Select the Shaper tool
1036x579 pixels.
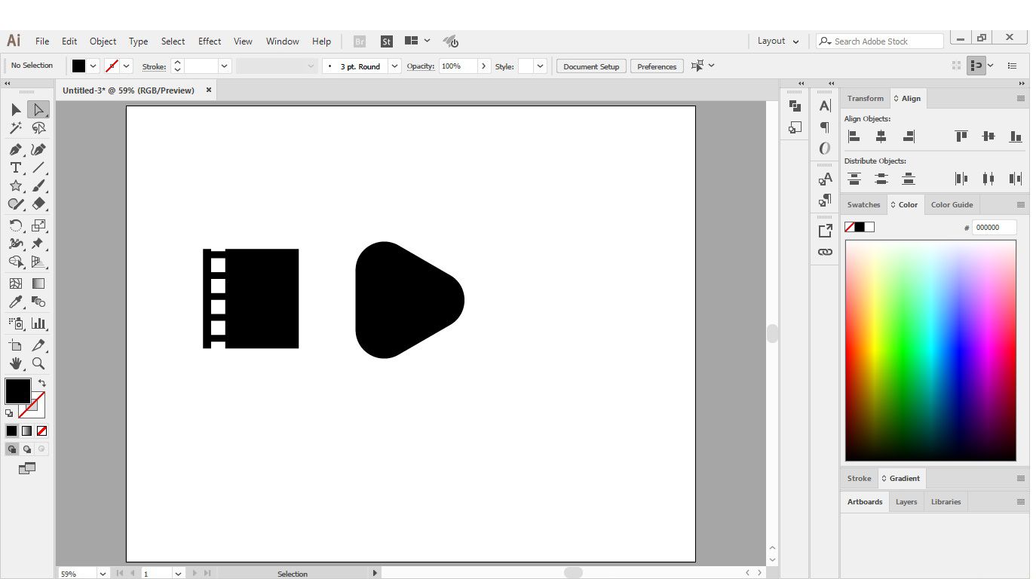click(16, 204)
